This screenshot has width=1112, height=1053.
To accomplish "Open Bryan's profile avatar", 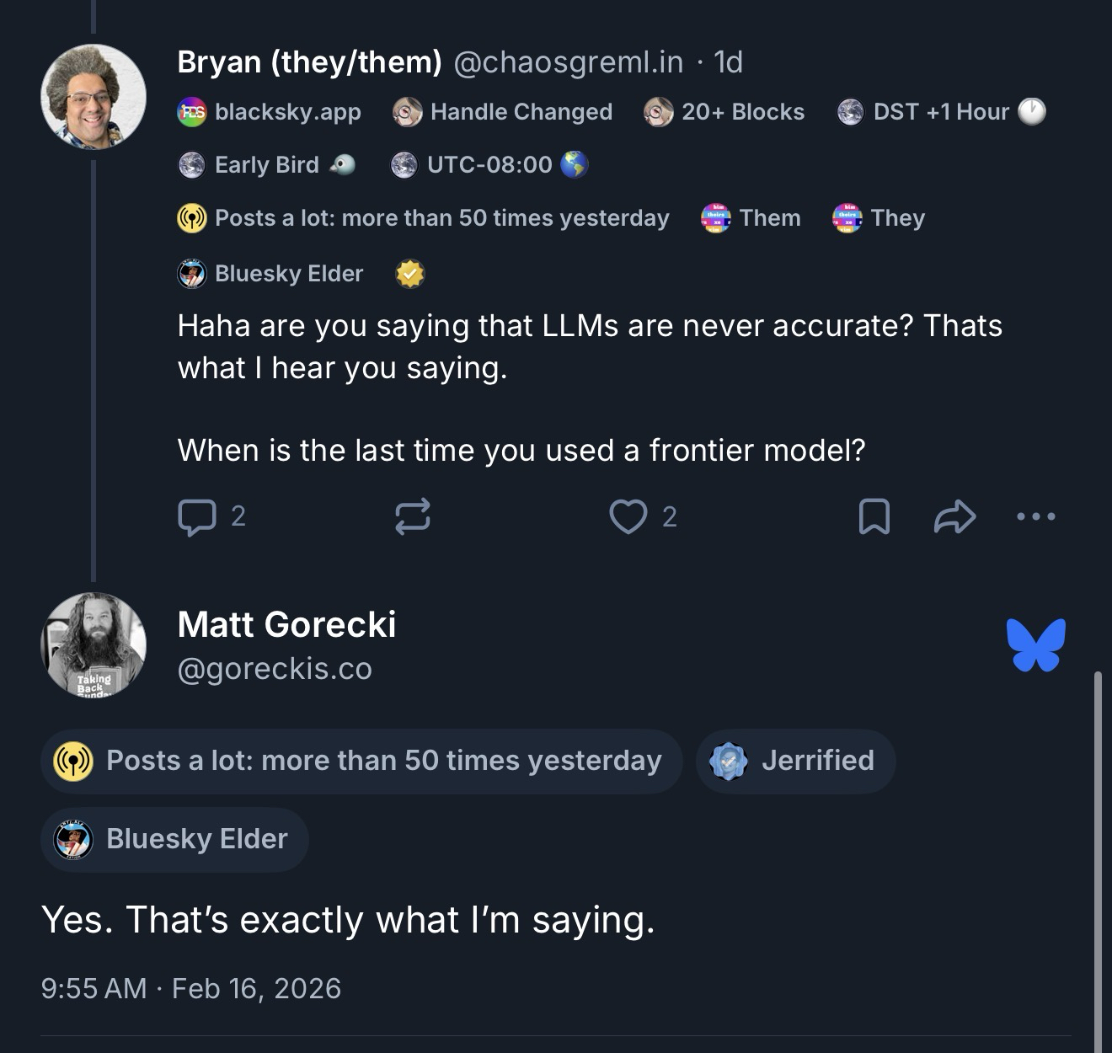I will (94, 97).
